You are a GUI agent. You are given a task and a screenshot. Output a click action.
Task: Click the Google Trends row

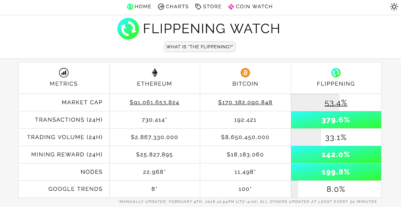(x=75, y=189)
